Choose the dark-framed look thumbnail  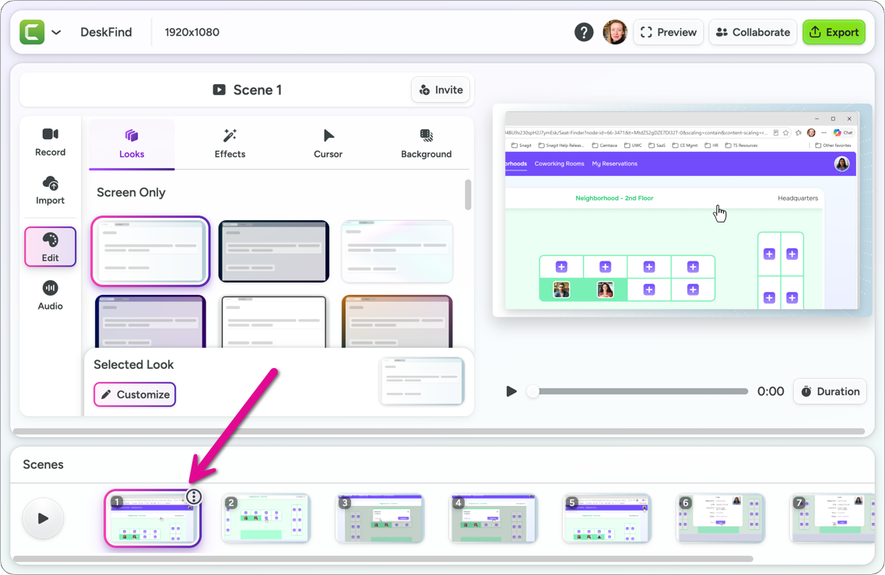[x=274, y=251]
